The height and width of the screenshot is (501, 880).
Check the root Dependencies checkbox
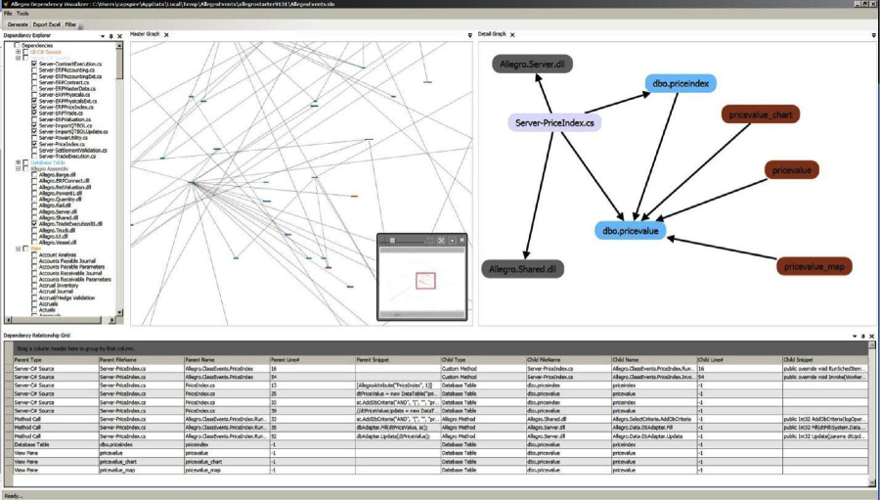pyautogui.click(x=18, y=45)
